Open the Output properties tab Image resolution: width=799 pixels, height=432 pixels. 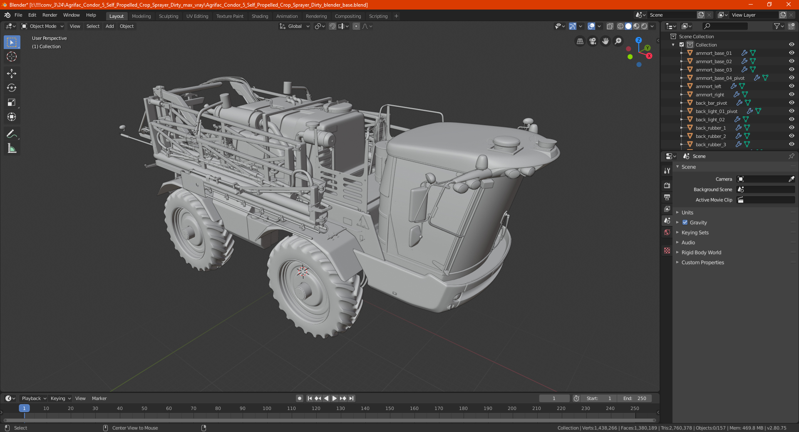click(x=667, y=197)
